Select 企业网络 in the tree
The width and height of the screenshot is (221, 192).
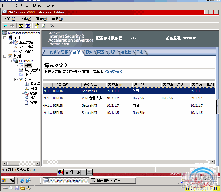(26, 47)
